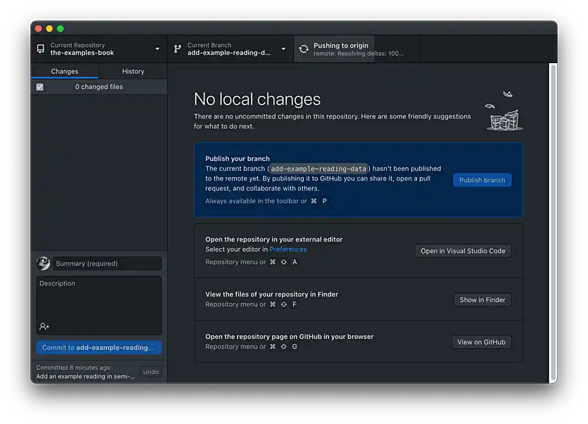Expand the Current Branch dropdown arrow
The width and height of the screenshot is (588, 424).
click(284, 49)
